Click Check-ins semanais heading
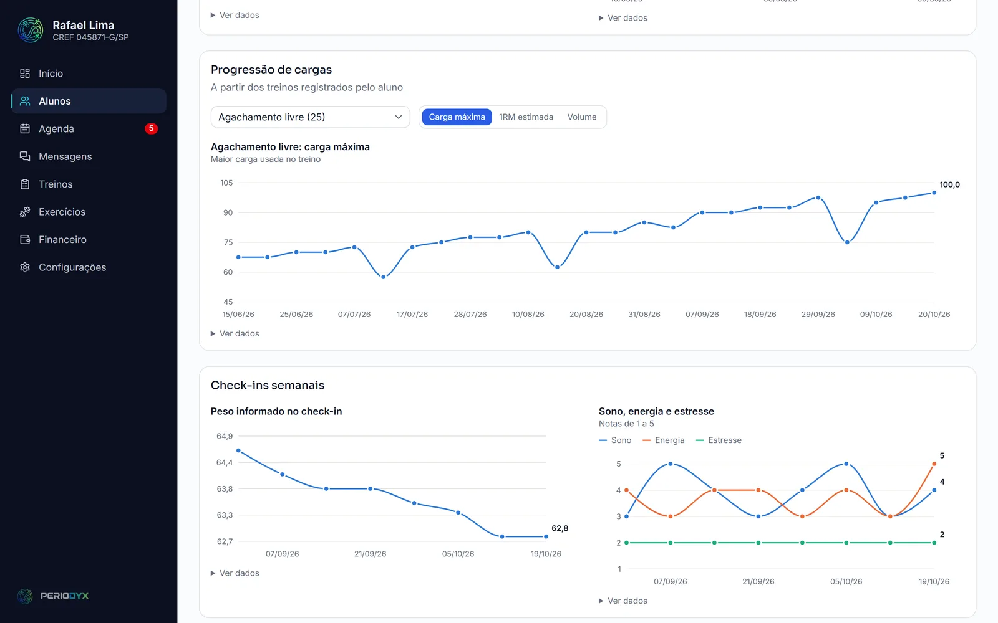 tap(268, 386)
